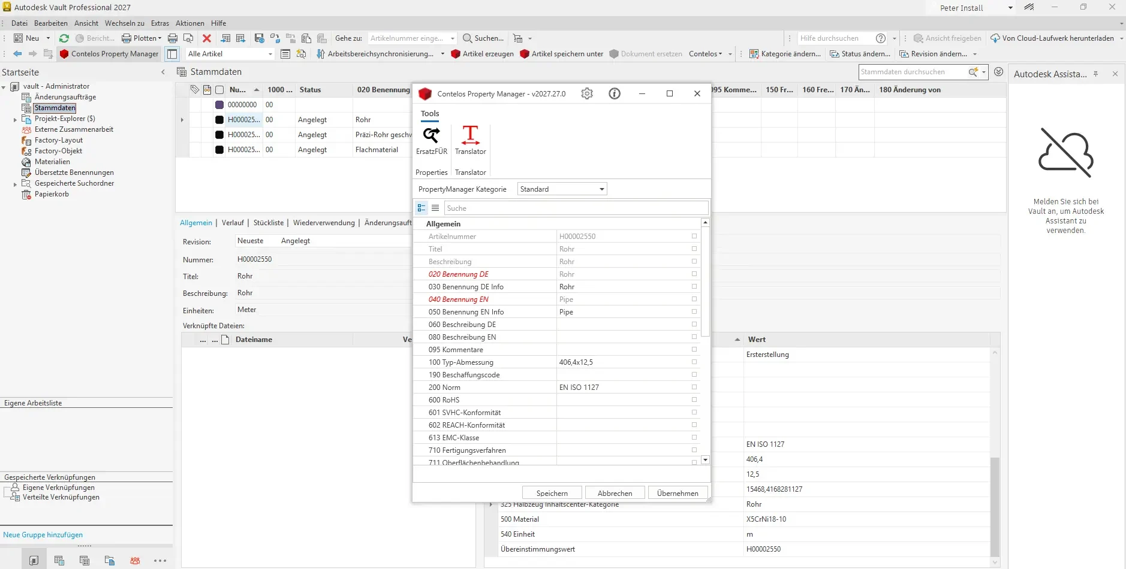The width and height of the screenshot is (1126, 569).
Task: Tick the checkbox in the 613 EMC-Klasse row
Action: pyautogui.click(x=694, y=437)
